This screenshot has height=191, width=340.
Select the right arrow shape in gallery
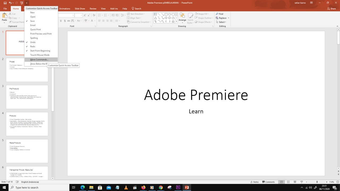pos(166,18)
